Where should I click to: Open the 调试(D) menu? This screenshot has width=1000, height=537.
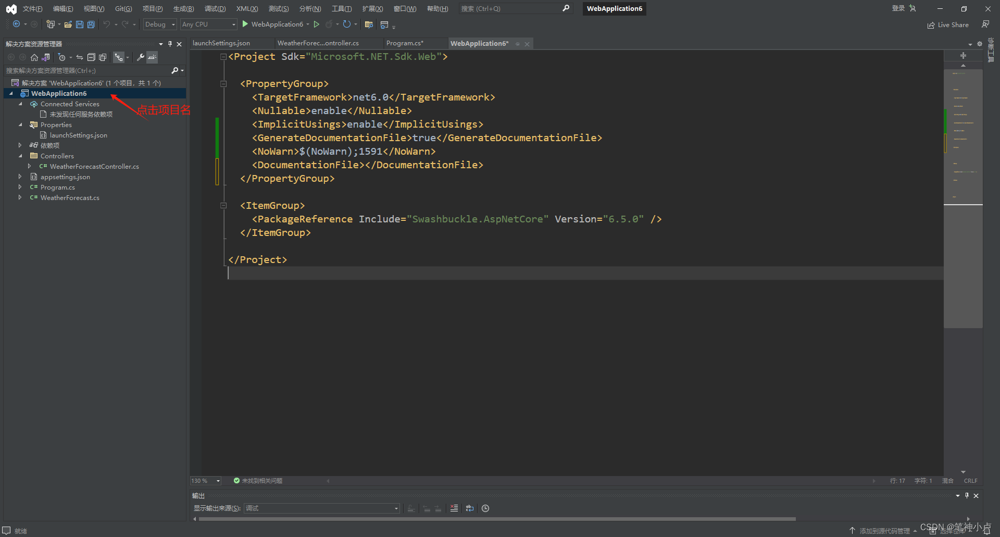(x=215, y=8)
